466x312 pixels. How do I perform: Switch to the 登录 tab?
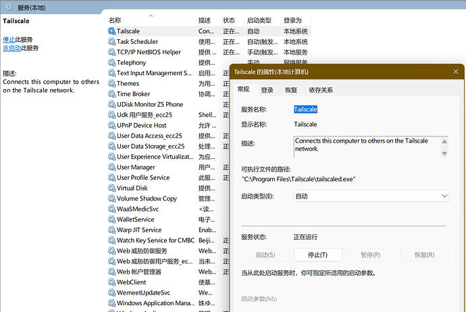[x=267, y=90]
